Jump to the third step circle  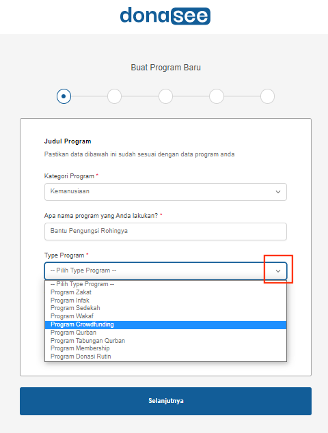[x=165, y=96]
